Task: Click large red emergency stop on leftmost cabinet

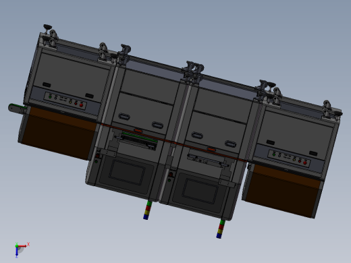Action: click(81, 105)
